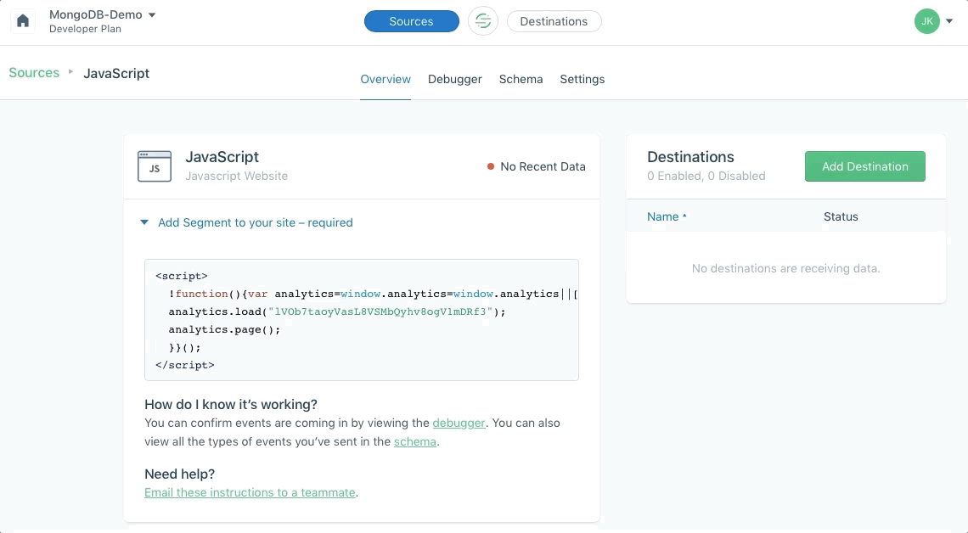The image size is (968, 533).
Task: Click the Developer Plan label
Action: coord(85,29)
